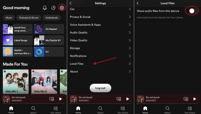Tap Home tab in Home screen navigation
This screenshot has width=201, height=114.
point(11,110)
